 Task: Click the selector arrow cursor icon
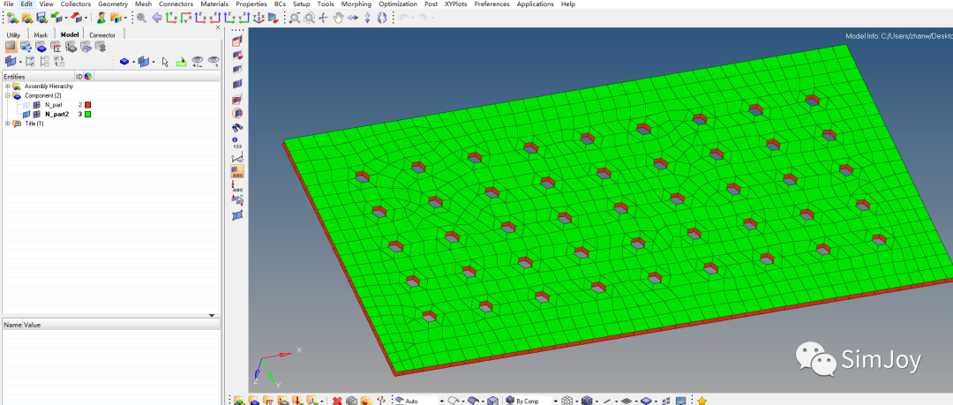point(165,62)
